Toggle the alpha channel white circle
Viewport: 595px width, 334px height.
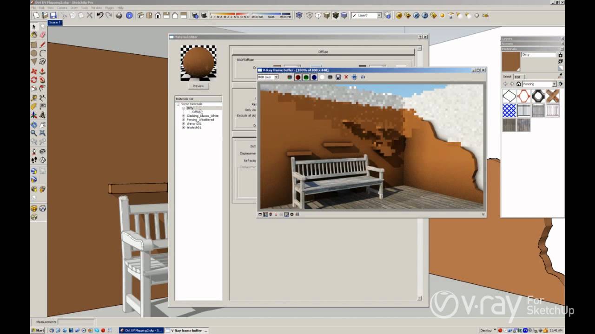tap(322, 77)
